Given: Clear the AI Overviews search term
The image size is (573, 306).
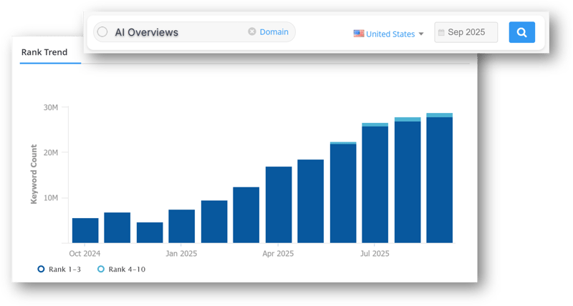Looking at the screenshot, I should pos(251,32).
